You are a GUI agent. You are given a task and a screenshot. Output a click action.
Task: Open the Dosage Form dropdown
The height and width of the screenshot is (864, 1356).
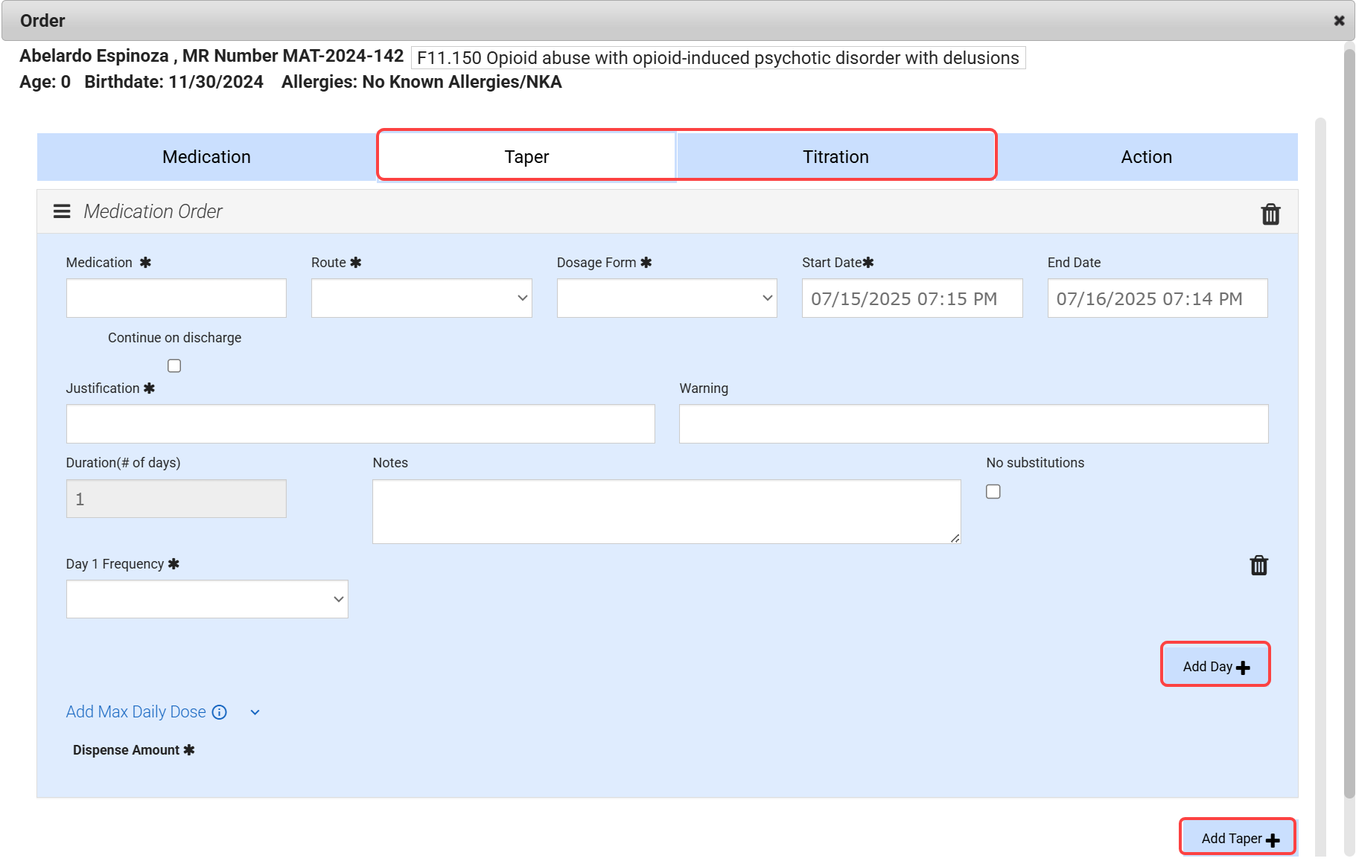[x=666, y=298]
